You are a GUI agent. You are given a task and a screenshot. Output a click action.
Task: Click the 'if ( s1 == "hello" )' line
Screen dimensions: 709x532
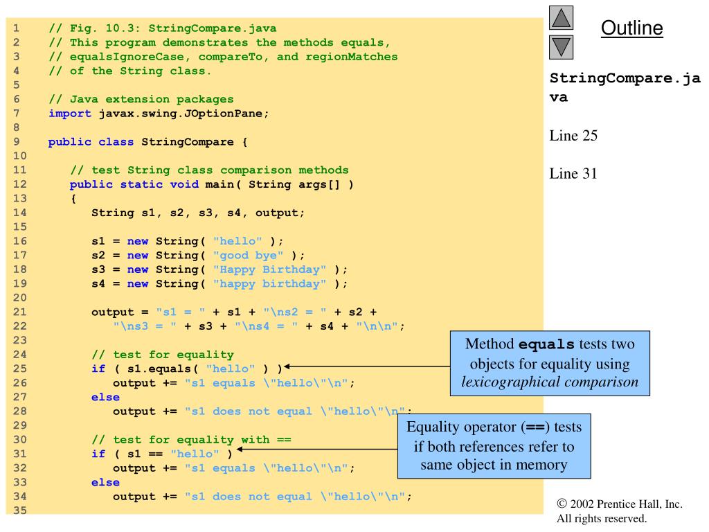tap(162, 454)
